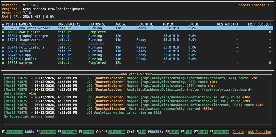Toggle F5 Unfollow logs
276x137 pixels.
tap(67, 132)
